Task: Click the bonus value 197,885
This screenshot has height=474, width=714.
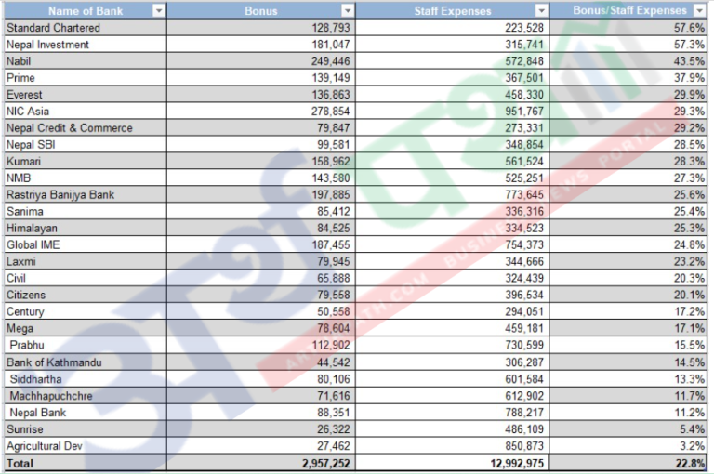Action: (x=261, y=195)
